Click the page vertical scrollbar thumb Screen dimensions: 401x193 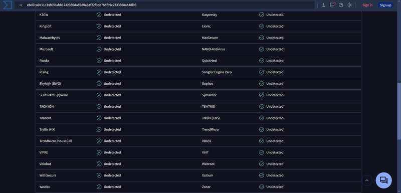pyautogui.click(x=399, y=111)
